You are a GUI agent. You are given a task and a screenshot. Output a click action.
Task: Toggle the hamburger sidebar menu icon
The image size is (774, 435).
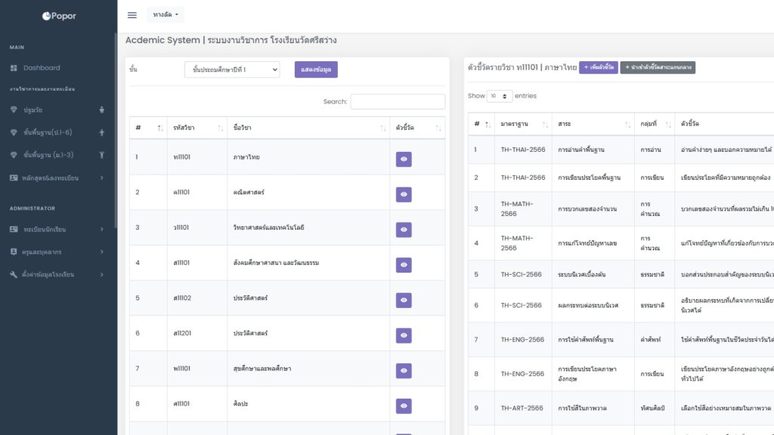[132, 15]
